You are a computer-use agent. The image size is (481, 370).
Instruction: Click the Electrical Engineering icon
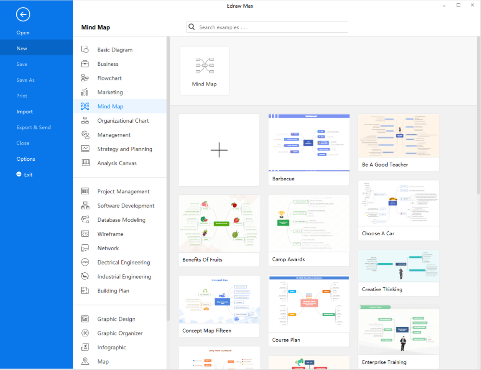(85, 262)
